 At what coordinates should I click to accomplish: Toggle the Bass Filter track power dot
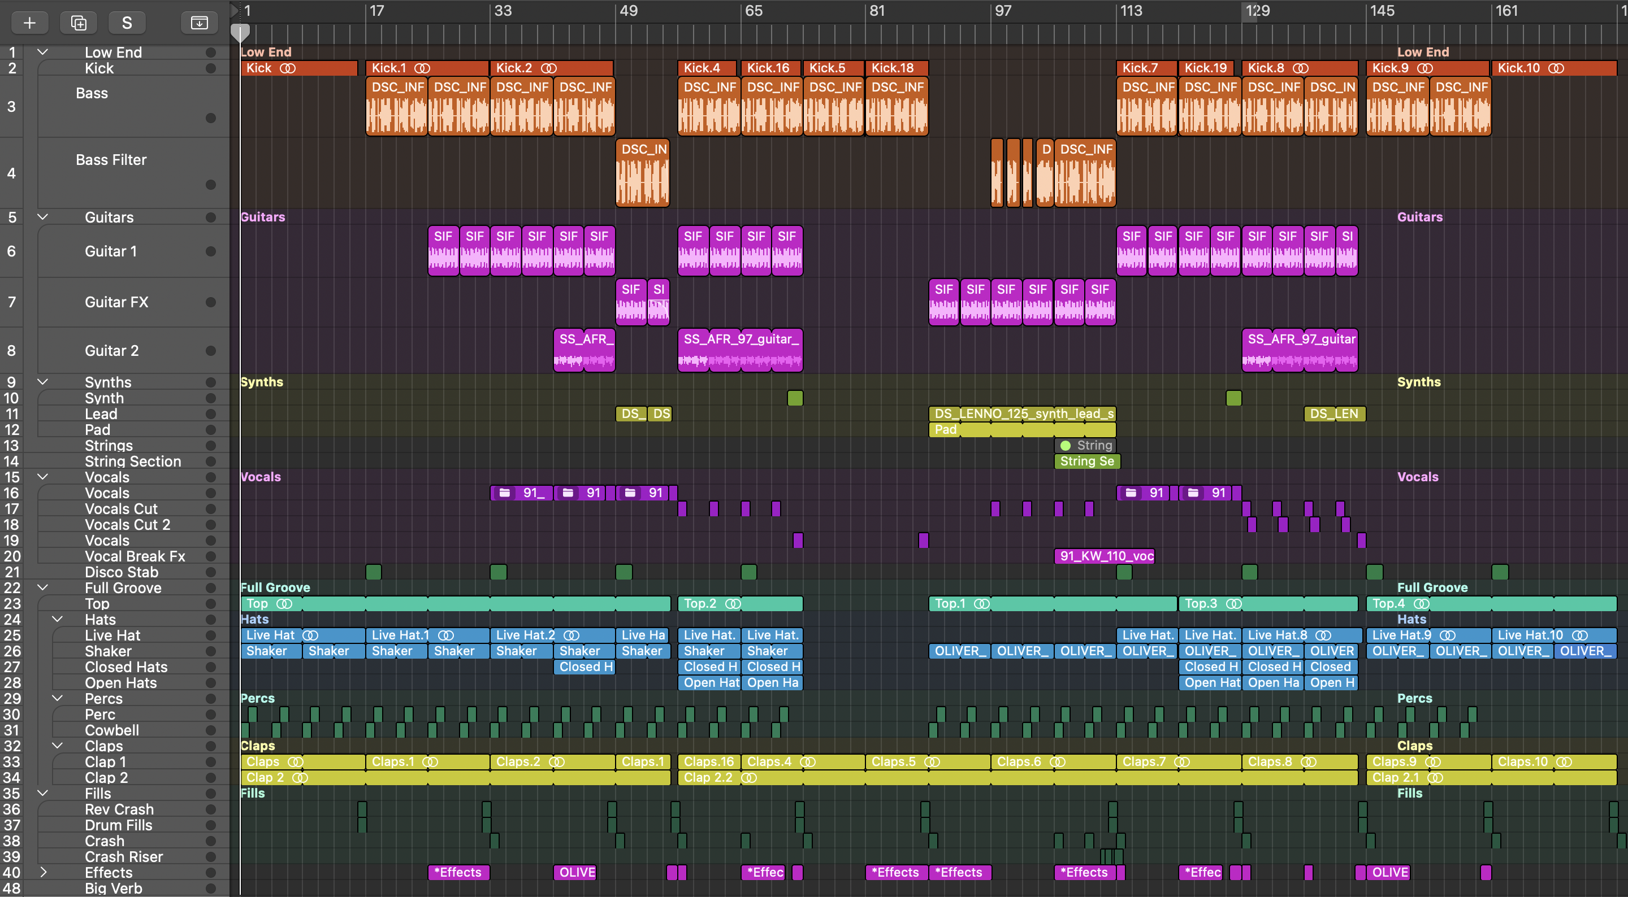point(211,185)
